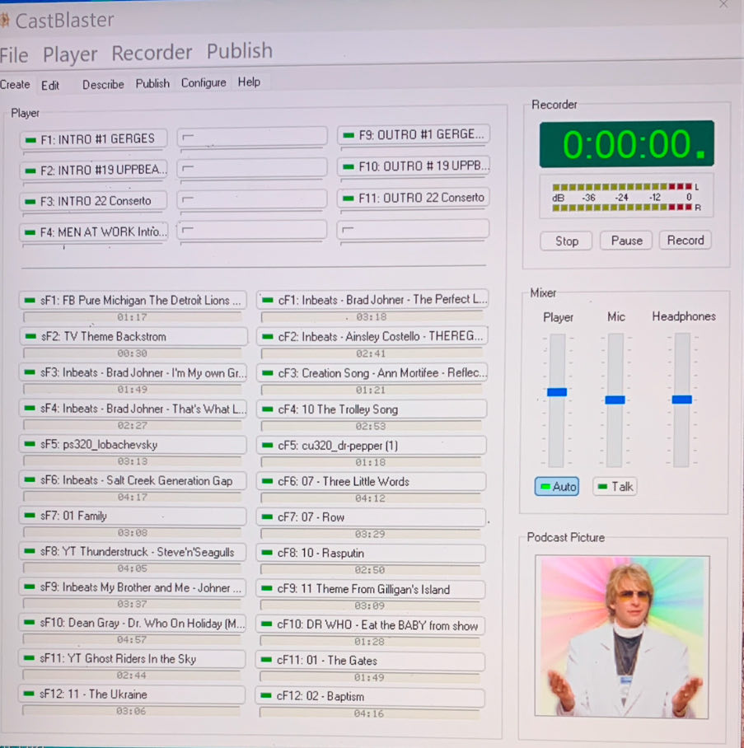
Task: Play F9: OUTRO #1 GERGE clip
Action: 413,134
